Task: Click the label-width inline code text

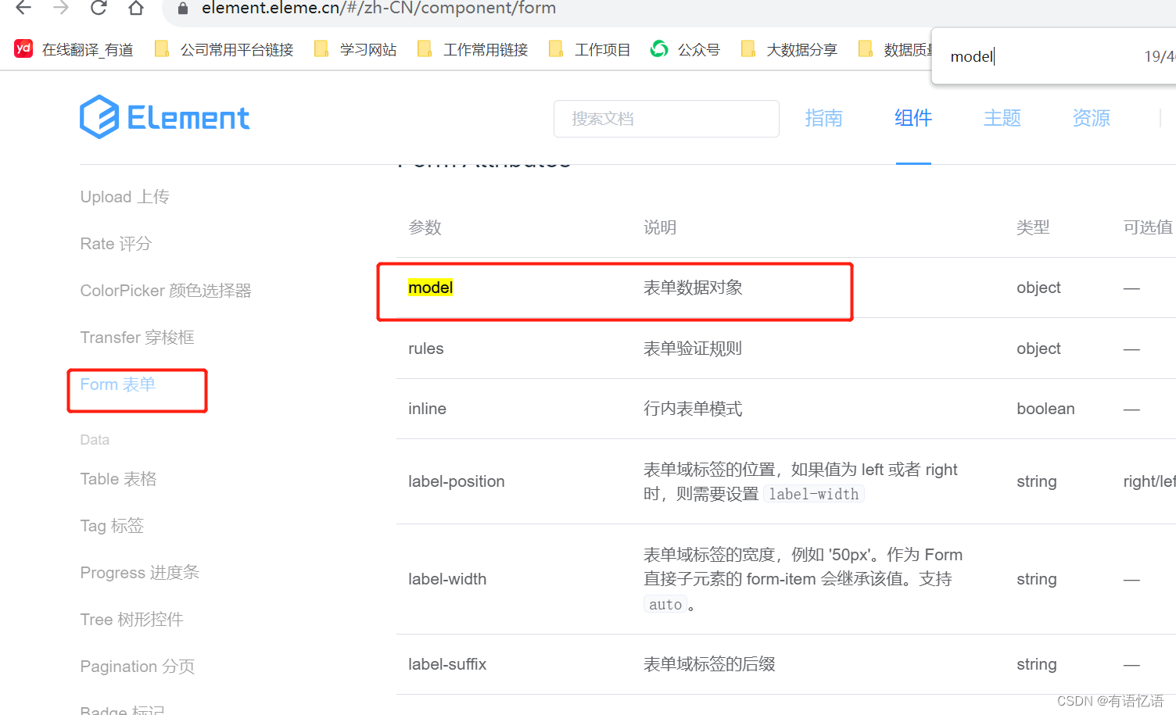Action: point(814,494)
